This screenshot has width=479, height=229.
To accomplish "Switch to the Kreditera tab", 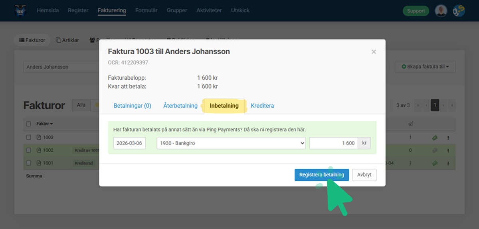I will pyautogui.click(x=262, y=106).
